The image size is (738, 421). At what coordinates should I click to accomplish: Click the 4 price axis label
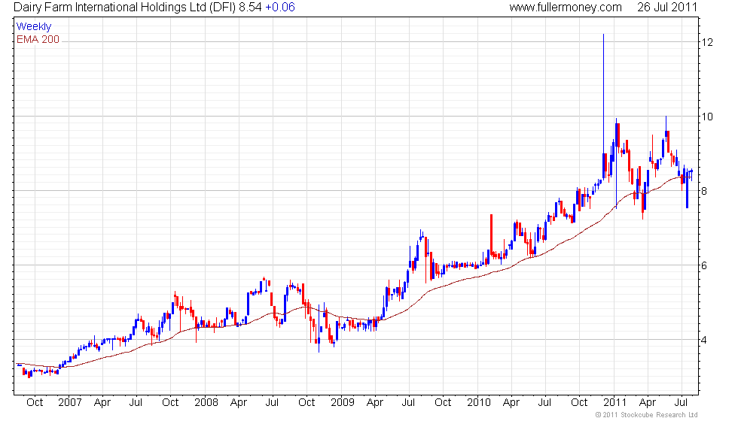point(704,340)
